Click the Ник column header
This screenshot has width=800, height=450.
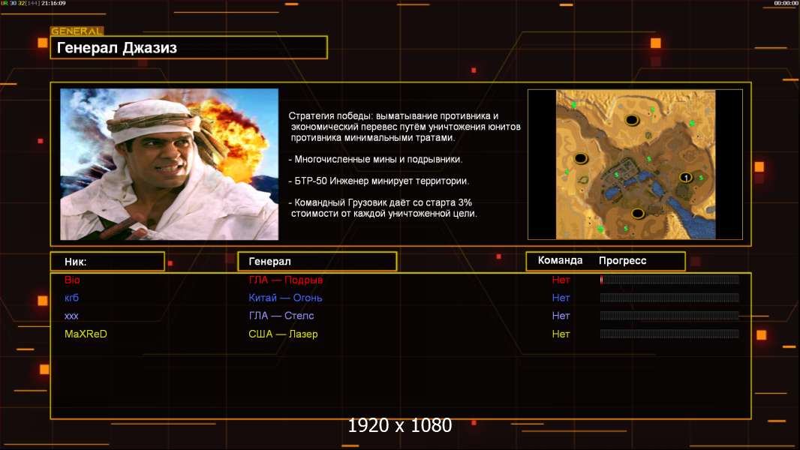[107, 262]
